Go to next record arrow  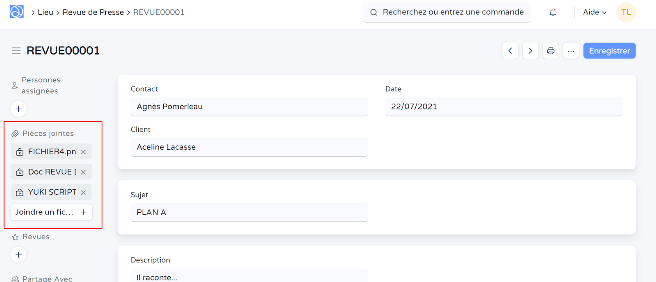point(530,51)
